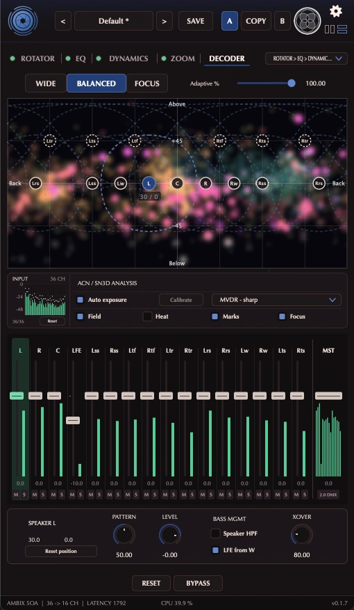
Task: Select the Ltr speaker marker
Action: pyautogui.click(x=50, y=141)
